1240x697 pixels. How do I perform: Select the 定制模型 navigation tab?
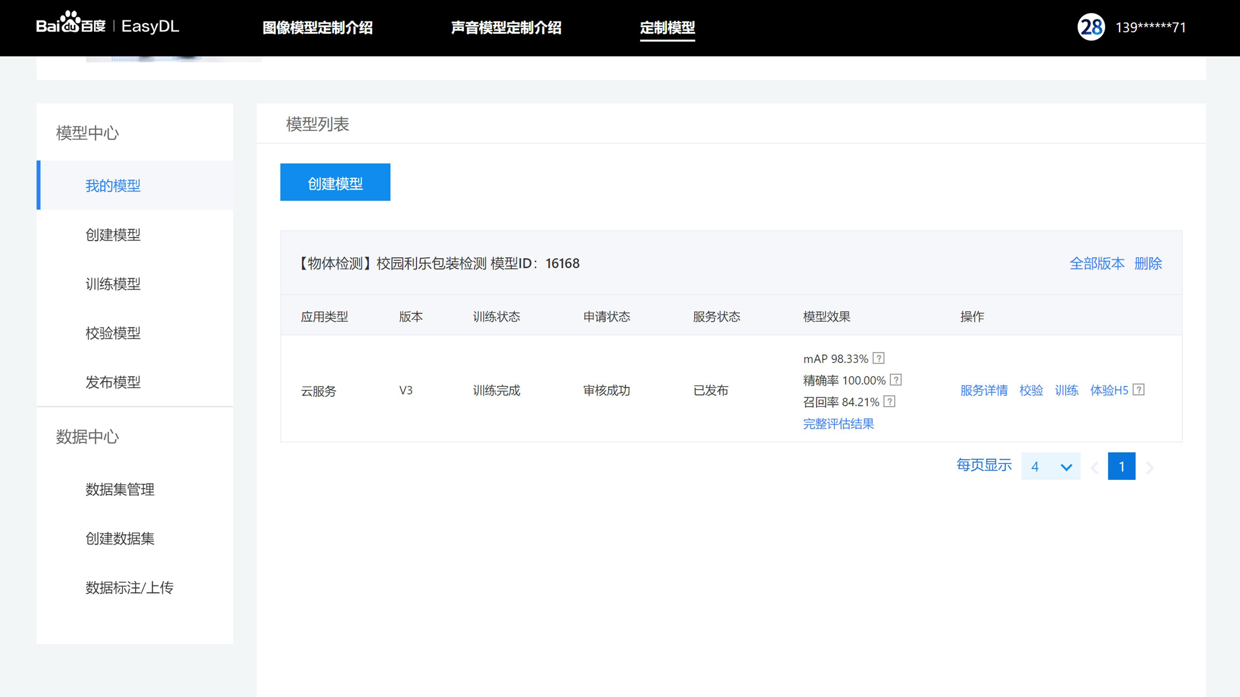click(x=667, y=27)
